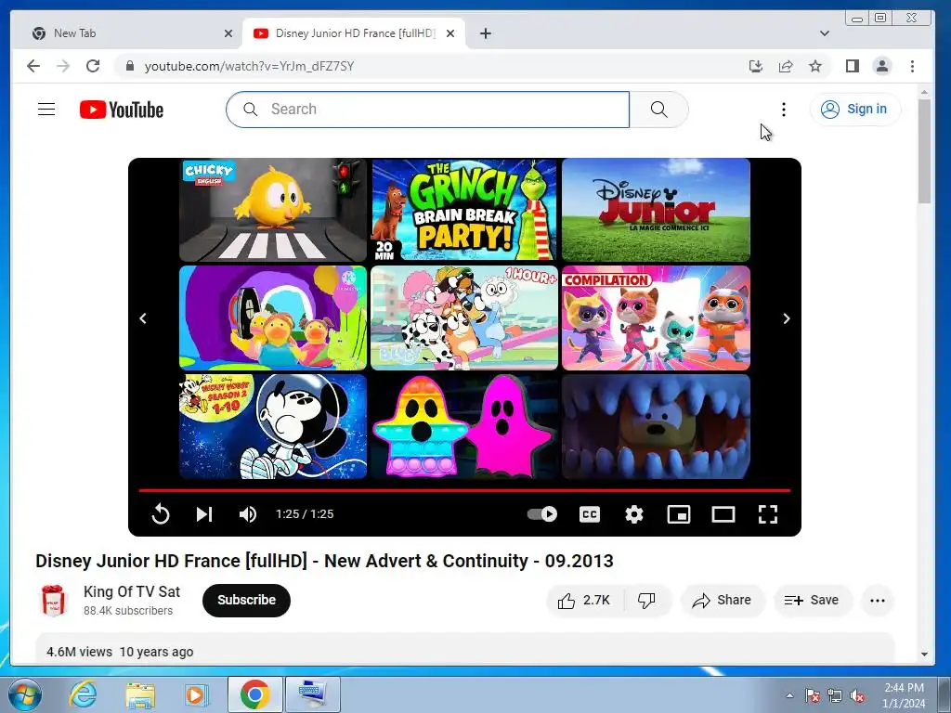Install YouTube app icon in address bar
Screen dimensions: 951x713
point(756,66)
